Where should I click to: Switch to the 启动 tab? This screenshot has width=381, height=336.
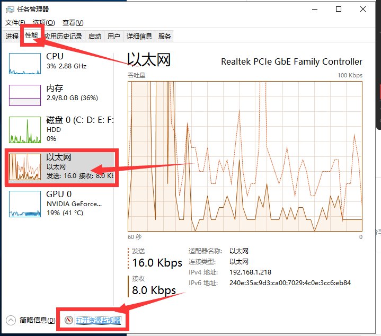tap(94, 37)
